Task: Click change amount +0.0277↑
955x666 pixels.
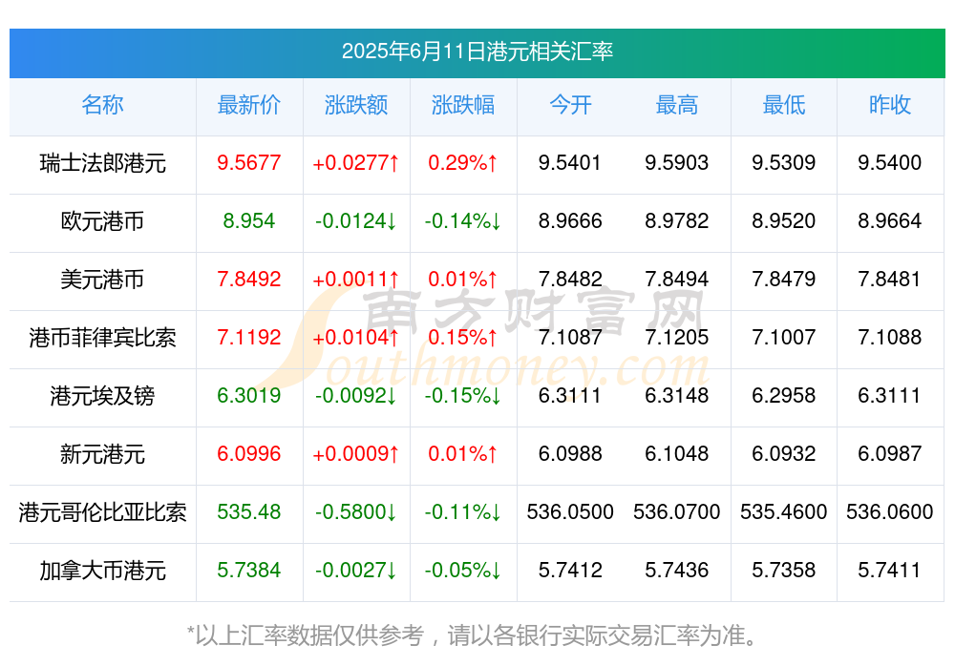Action: pyautogui.click(x=356, y=162)
